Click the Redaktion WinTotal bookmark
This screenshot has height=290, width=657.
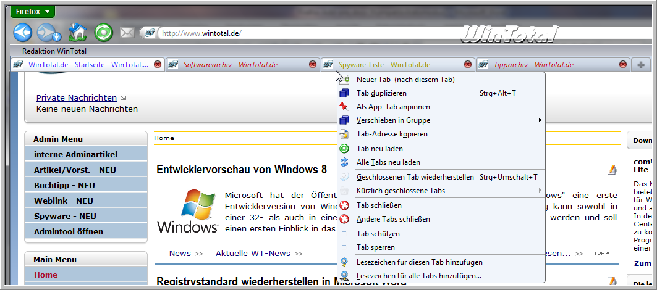pos(54,51)
